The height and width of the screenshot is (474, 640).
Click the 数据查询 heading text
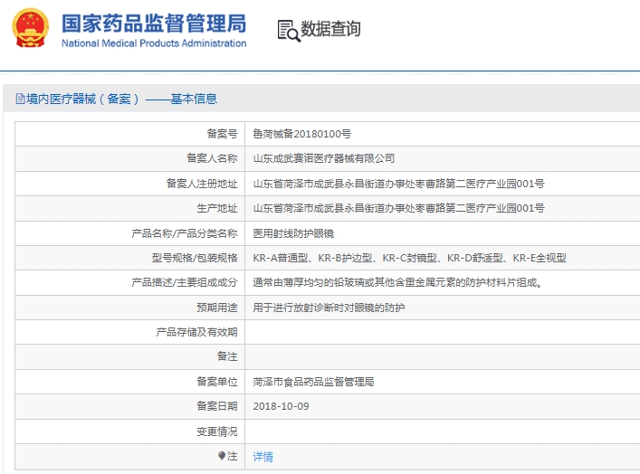click(330, 29)
